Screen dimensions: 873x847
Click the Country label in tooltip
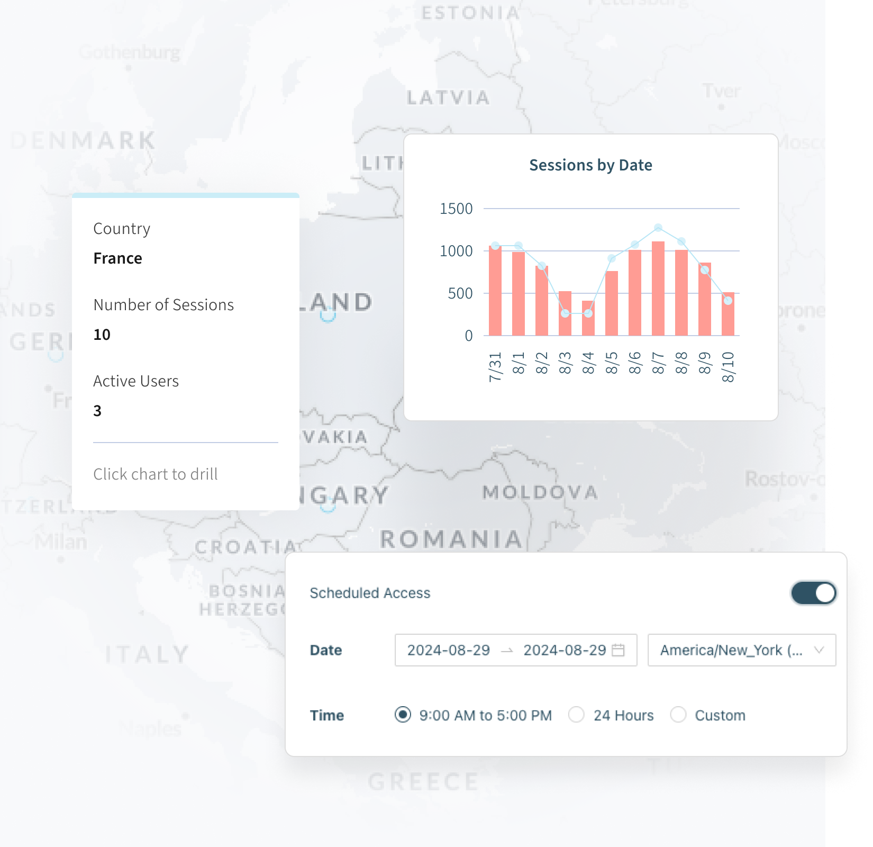coord(122,229)
